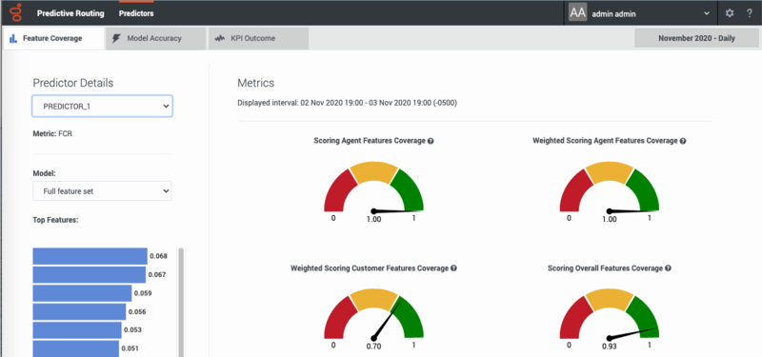Show help for Weighted Scoring Customer Features Coverage
This screenshot has width=762, height=357.
(x=453, y=268)
